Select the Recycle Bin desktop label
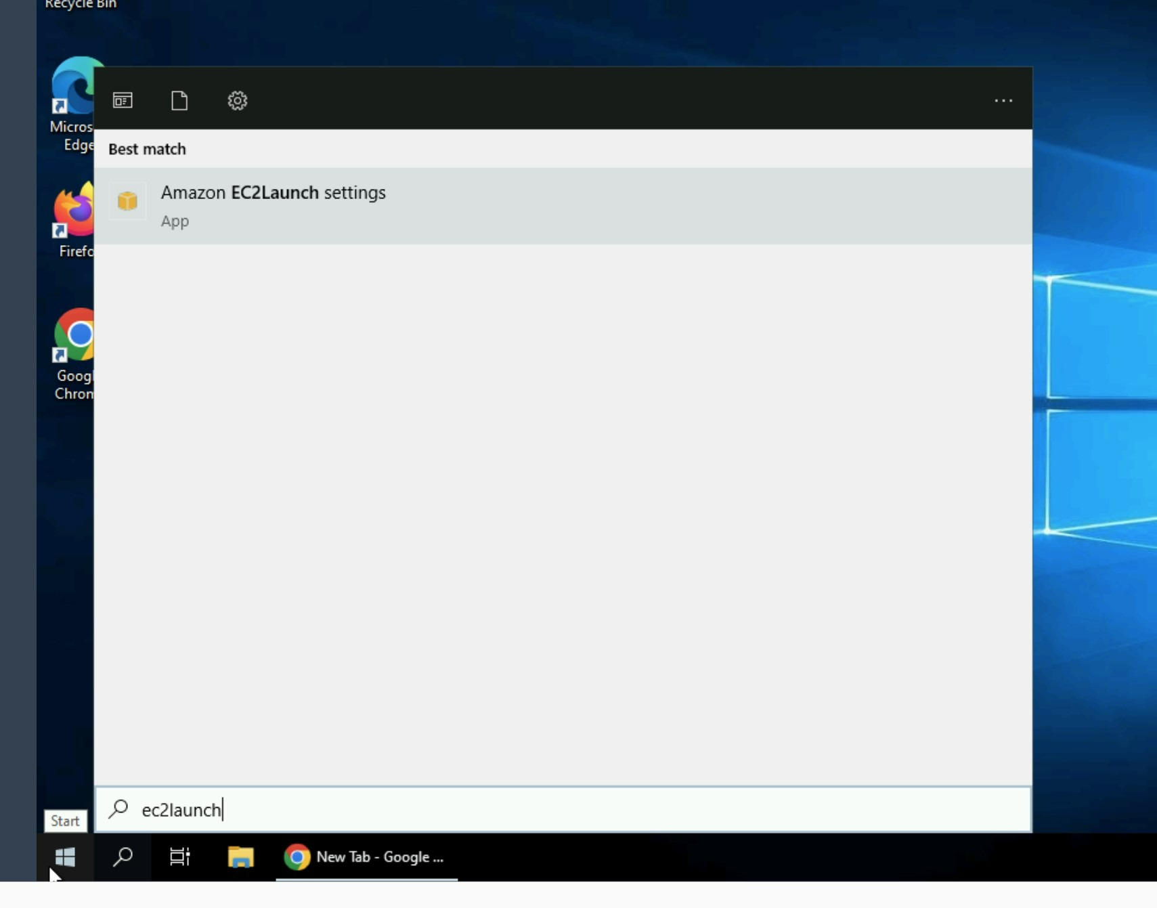1157x908 pixels. 81,5
